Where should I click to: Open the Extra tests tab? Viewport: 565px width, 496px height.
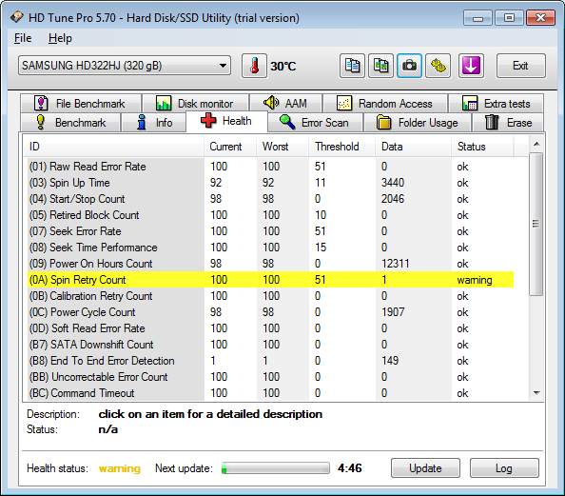[x=497, y=104]
